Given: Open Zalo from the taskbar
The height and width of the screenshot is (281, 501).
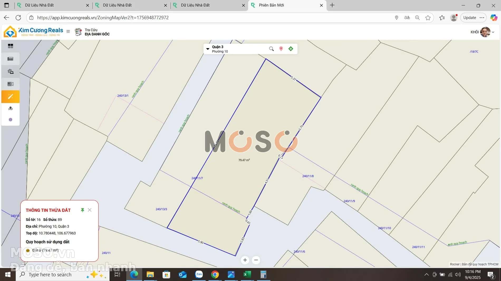Looking at the screenshot, I should (x=199, y=275).
